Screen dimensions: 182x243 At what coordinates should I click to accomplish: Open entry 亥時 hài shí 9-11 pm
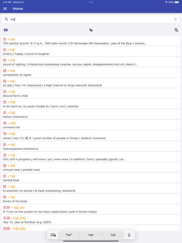(91, 209)
